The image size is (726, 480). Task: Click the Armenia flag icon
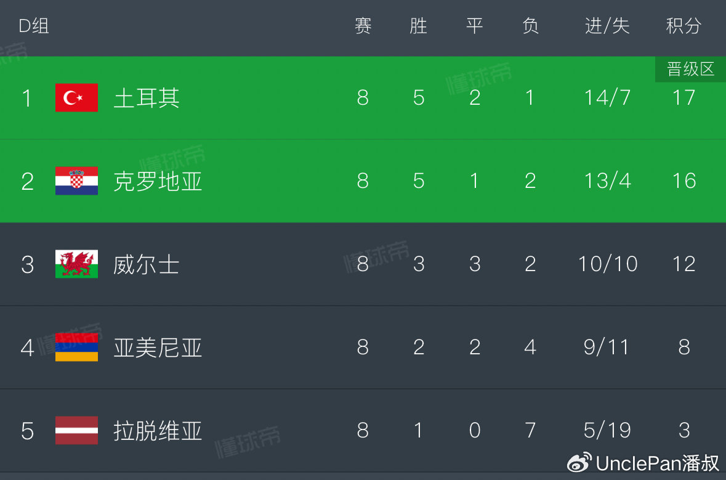[76, 348]
